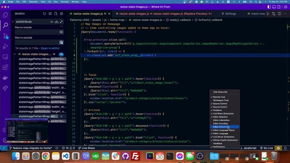Click the flatsome-child breadcrumb

pos(79,20)
